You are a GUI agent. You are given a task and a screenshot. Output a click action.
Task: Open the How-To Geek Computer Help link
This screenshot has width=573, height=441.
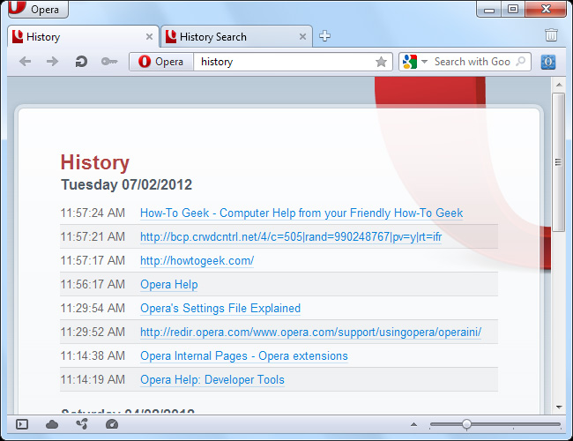pos(301,213)
